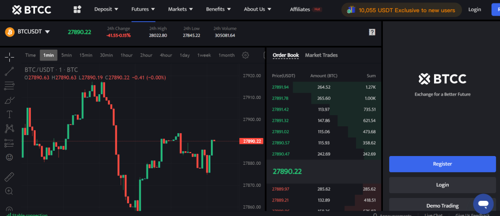500x216 pixels.
Task: Pick the 27891.02 order book price
Action: click(x=280, y=132)
